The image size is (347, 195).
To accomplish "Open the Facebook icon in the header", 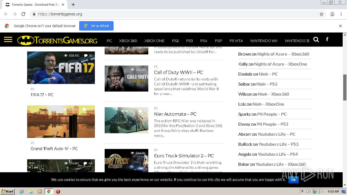I will click(327, 40).
